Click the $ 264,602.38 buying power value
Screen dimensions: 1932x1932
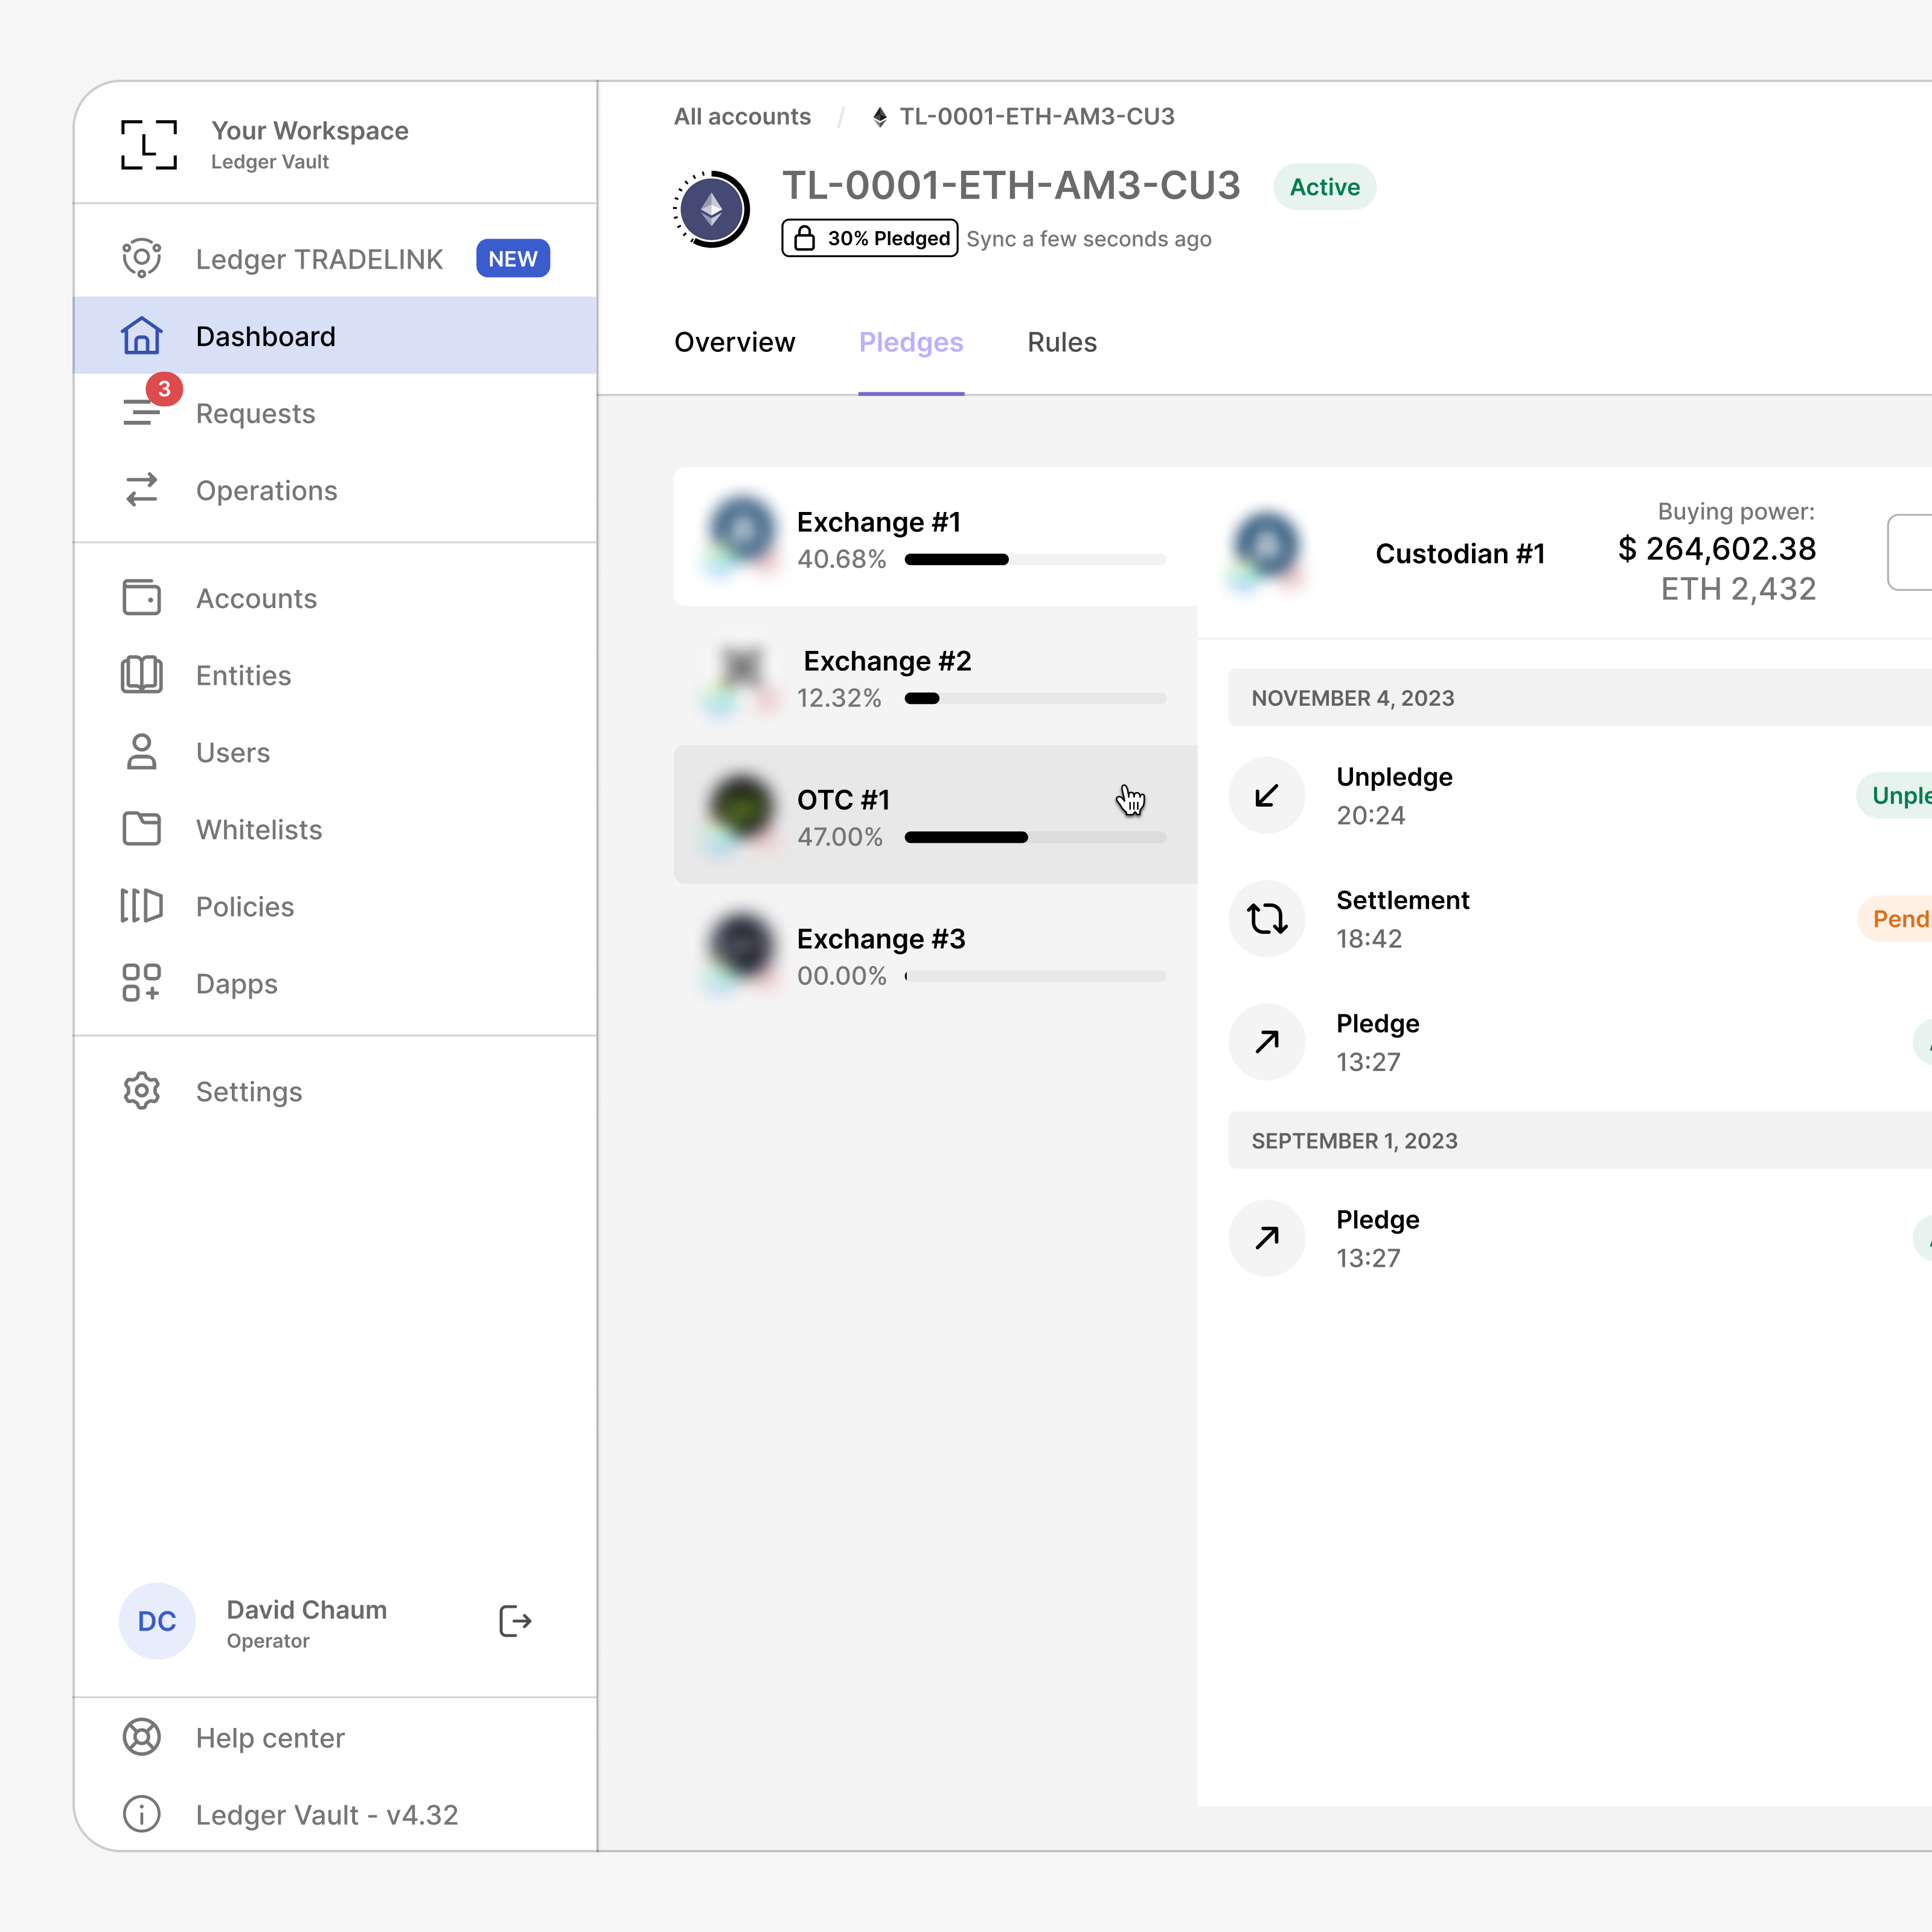coord(1717,549)
